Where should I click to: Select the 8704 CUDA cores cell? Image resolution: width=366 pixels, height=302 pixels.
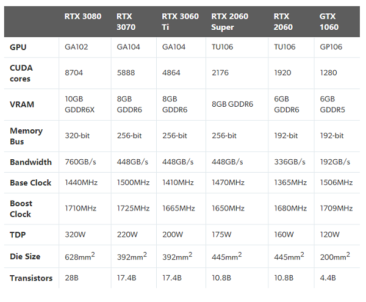pyautogui.click(x=74, y=71)
